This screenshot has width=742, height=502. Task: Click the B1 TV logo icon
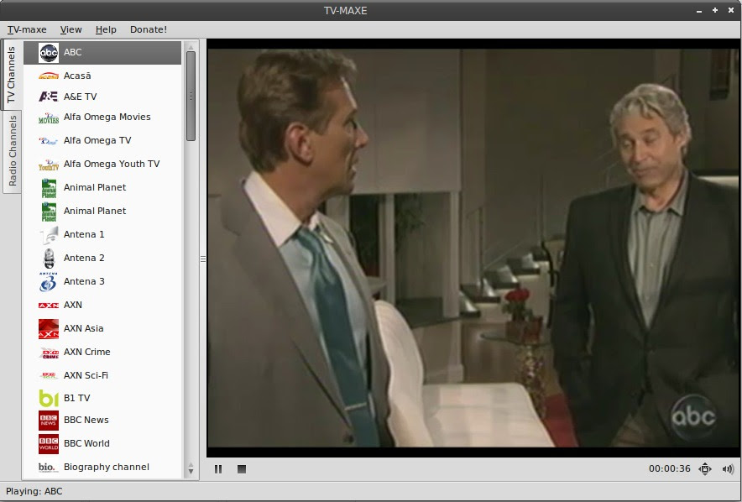coord(49,399)
